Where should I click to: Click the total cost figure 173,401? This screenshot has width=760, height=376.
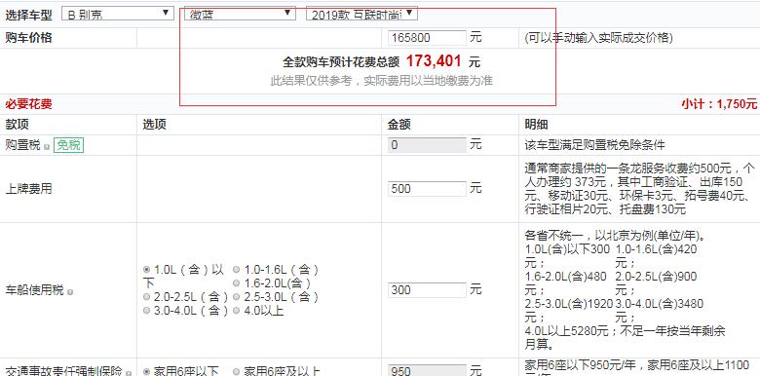434,61
